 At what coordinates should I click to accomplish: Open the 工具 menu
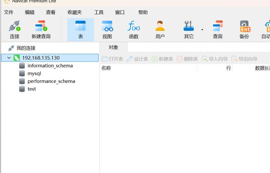[x=99, y=12]
